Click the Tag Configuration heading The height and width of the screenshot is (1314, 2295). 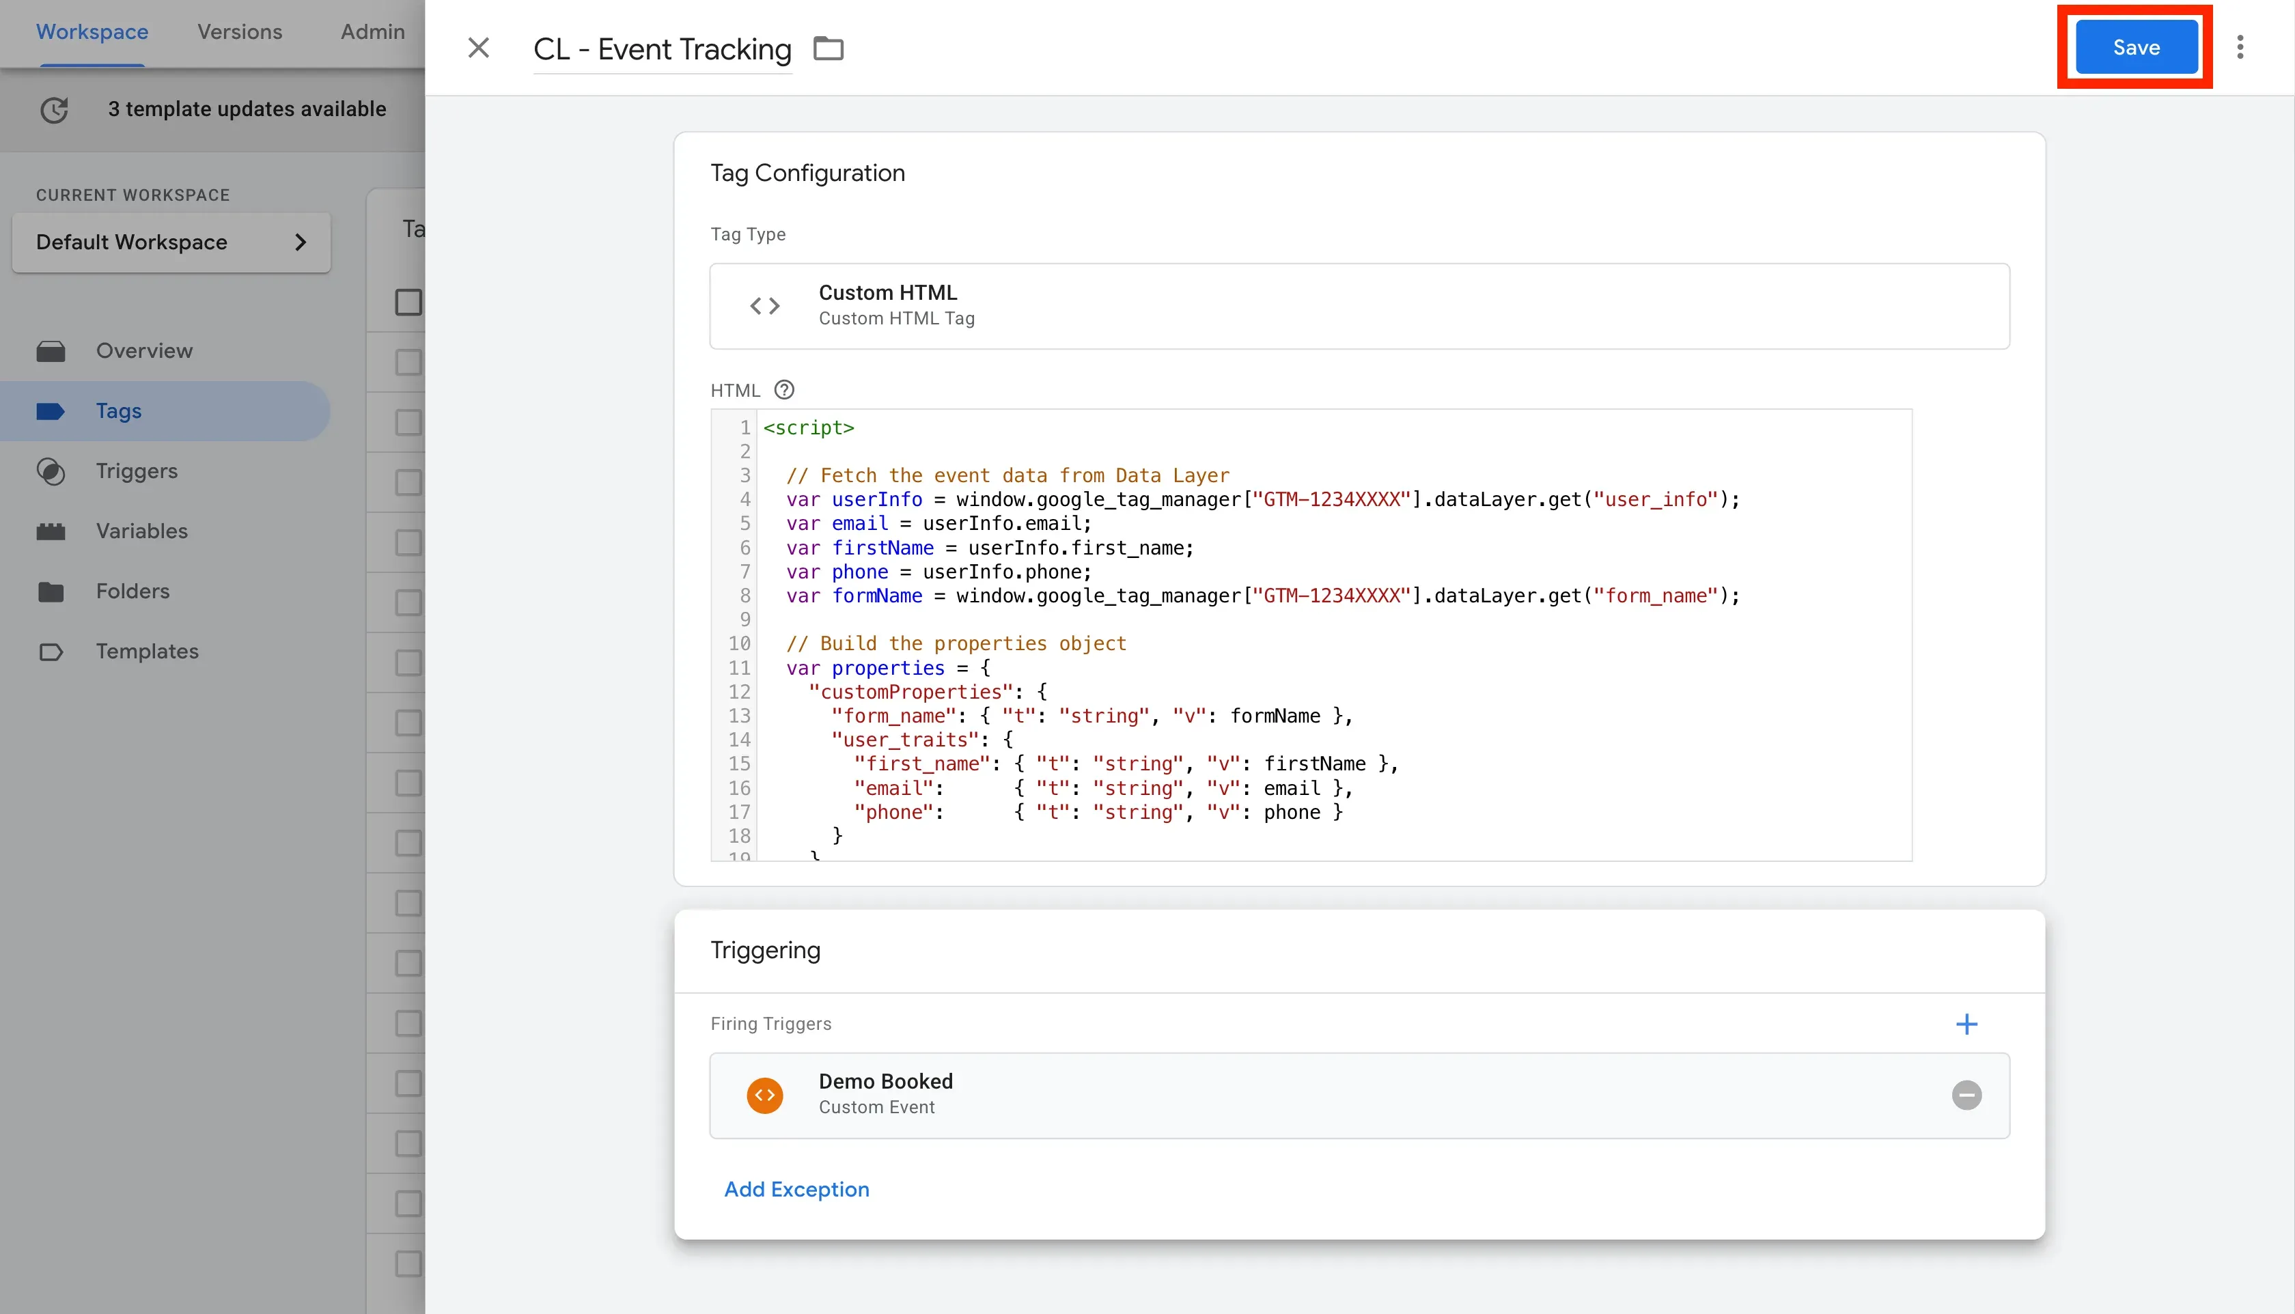click(x=807, y=173)
